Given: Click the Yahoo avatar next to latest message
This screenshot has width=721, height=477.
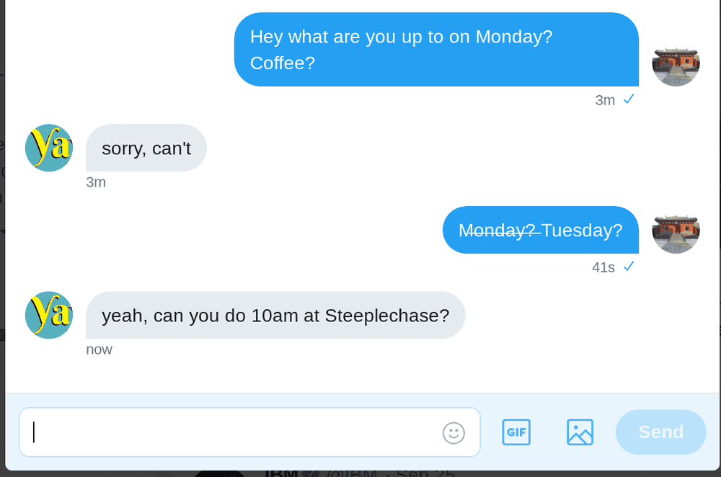Looking at the screenshot, I should click(48, 315).
